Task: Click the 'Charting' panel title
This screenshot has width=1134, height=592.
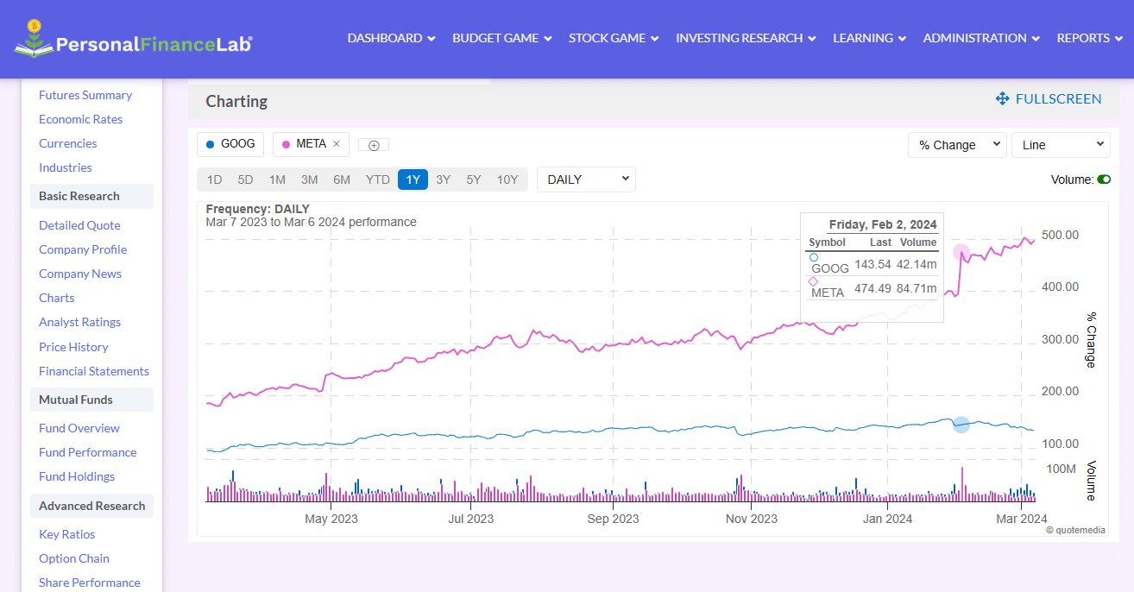Action: click(236, 101)
